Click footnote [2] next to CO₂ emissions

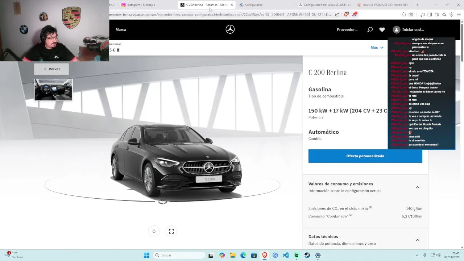click(x=370, y=207)
